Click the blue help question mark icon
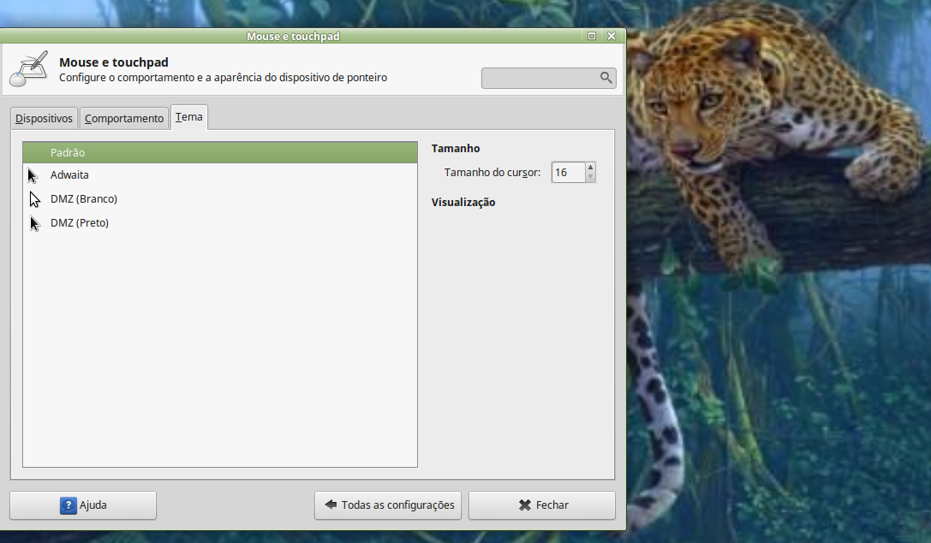 (69, 505)
